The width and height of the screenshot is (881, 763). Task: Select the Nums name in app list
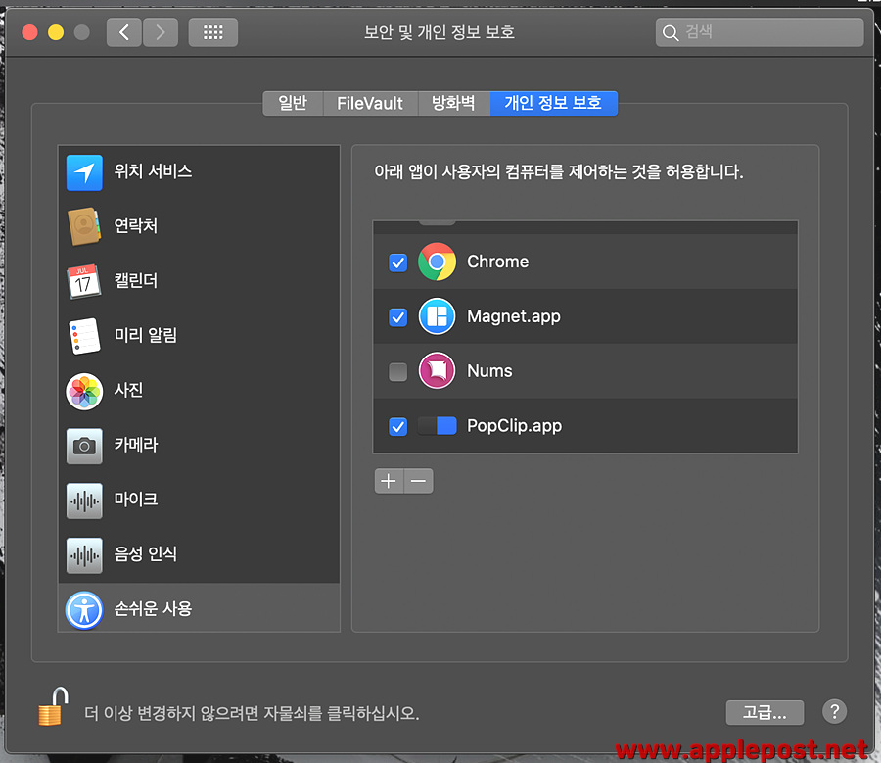point(489,371)
